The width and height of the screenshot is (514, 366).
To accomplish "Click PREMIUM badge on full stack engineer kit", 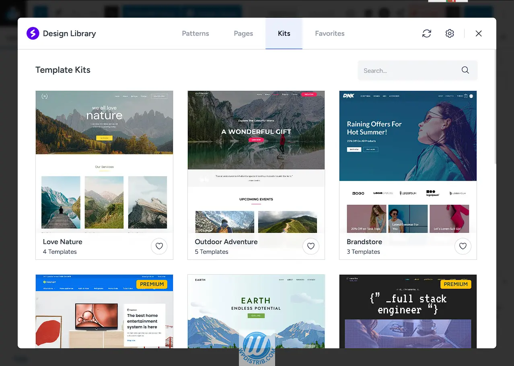I will [456, 284].
